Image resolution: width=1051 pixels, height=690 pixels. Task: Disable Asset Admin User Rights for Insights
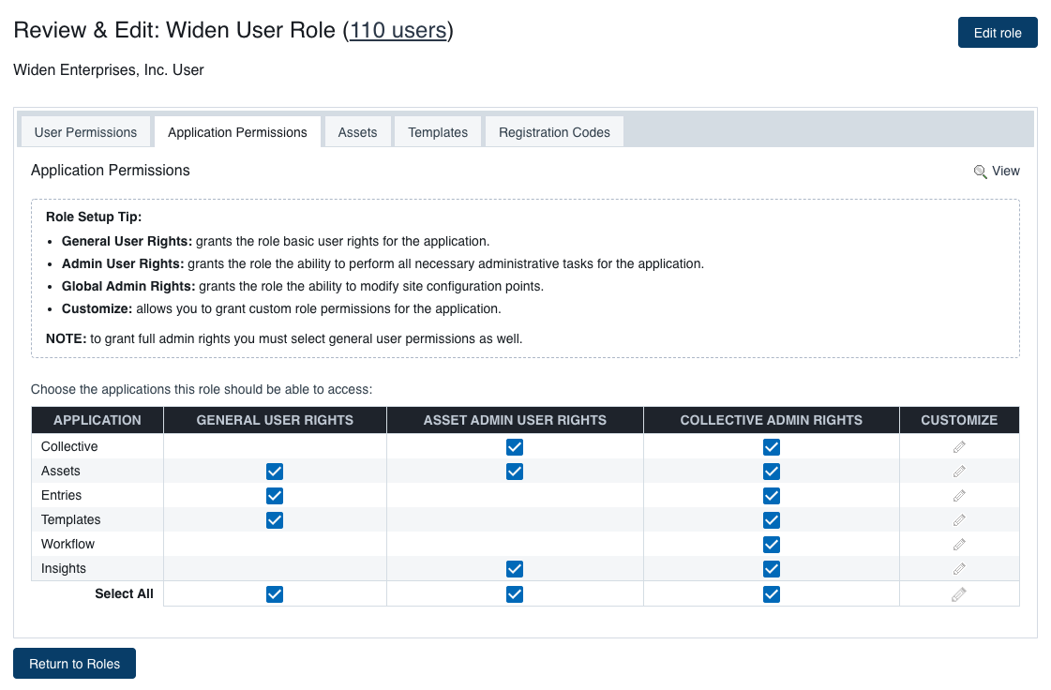coord(514,569)
